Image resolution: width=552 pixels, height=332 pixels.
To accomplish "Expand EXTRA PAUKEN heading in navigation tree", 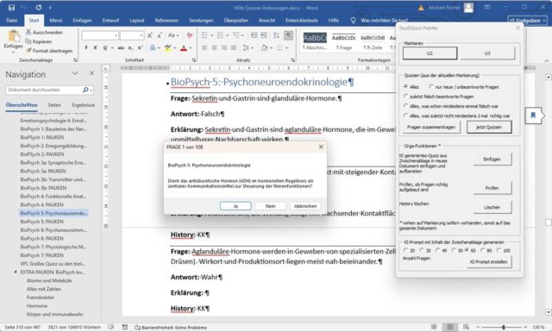I will [x=16, y=272].
